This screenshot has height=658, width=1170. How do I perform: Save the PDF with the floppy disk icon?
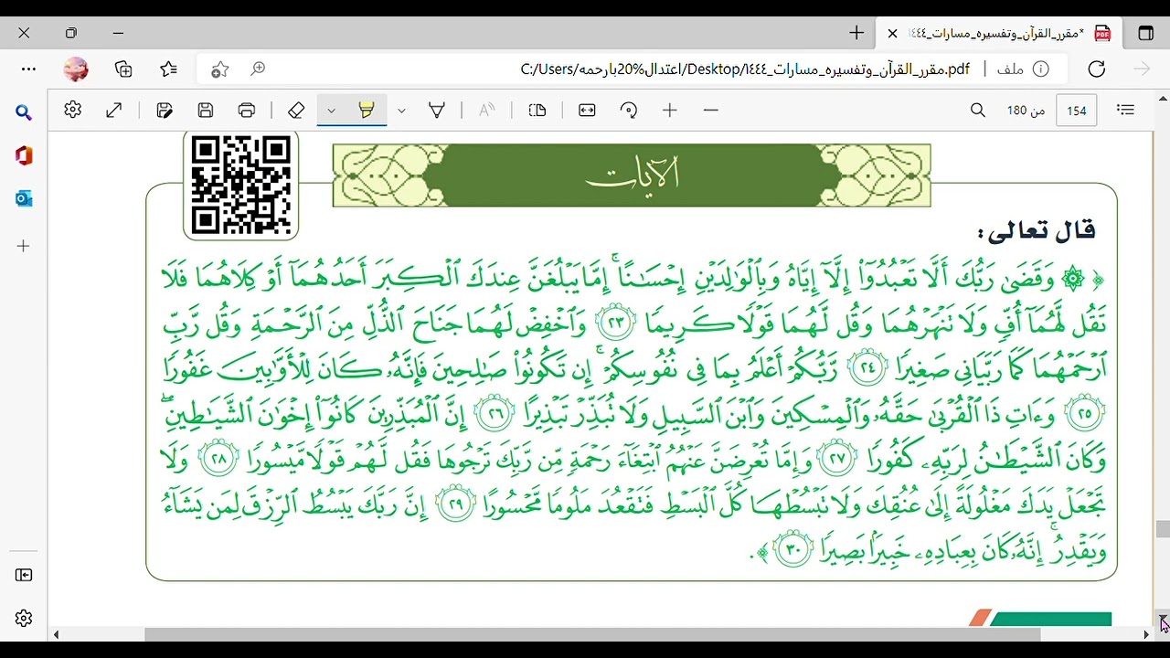click(206, 110)
